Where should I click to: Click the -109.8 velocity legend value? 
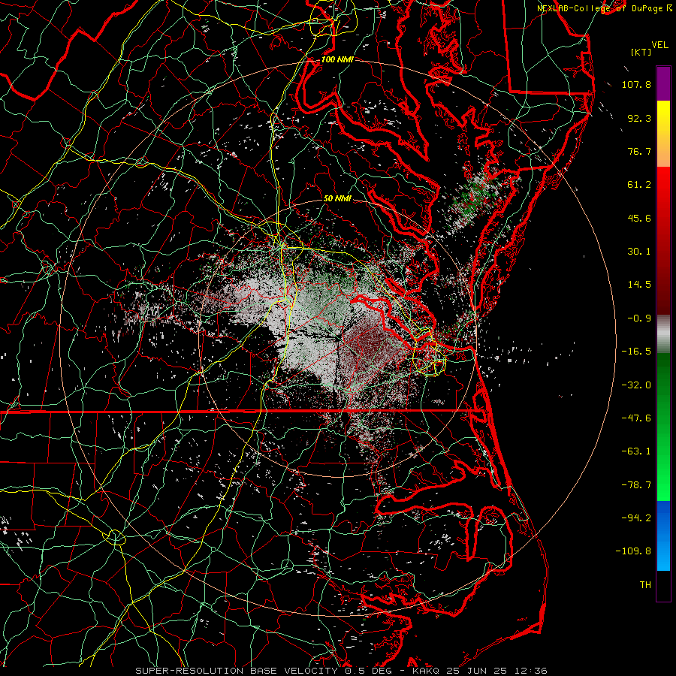[x=633, y=551]
